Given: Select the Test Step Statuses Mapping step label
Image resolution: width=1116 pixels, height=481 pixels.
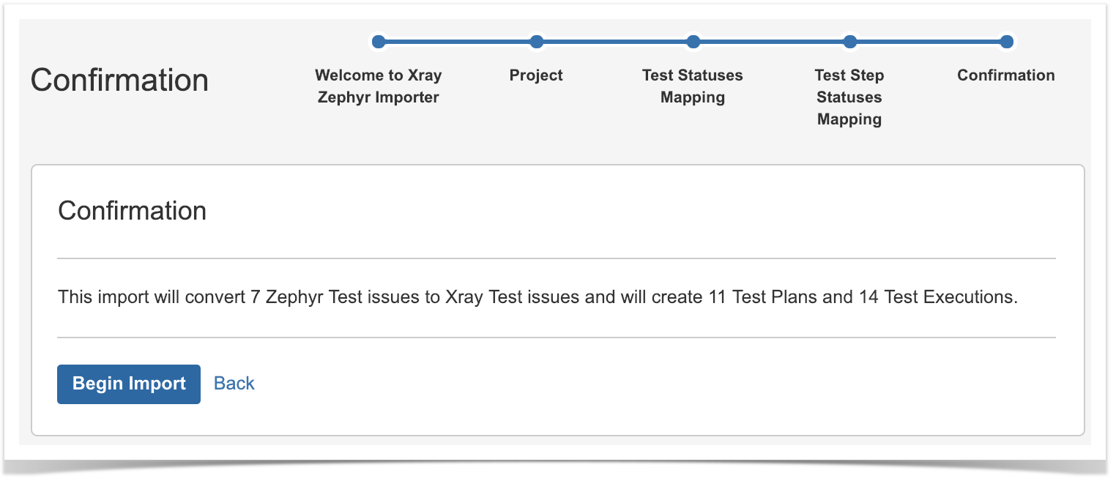Looking at the screenshot, I should click(x=849, y=97).
